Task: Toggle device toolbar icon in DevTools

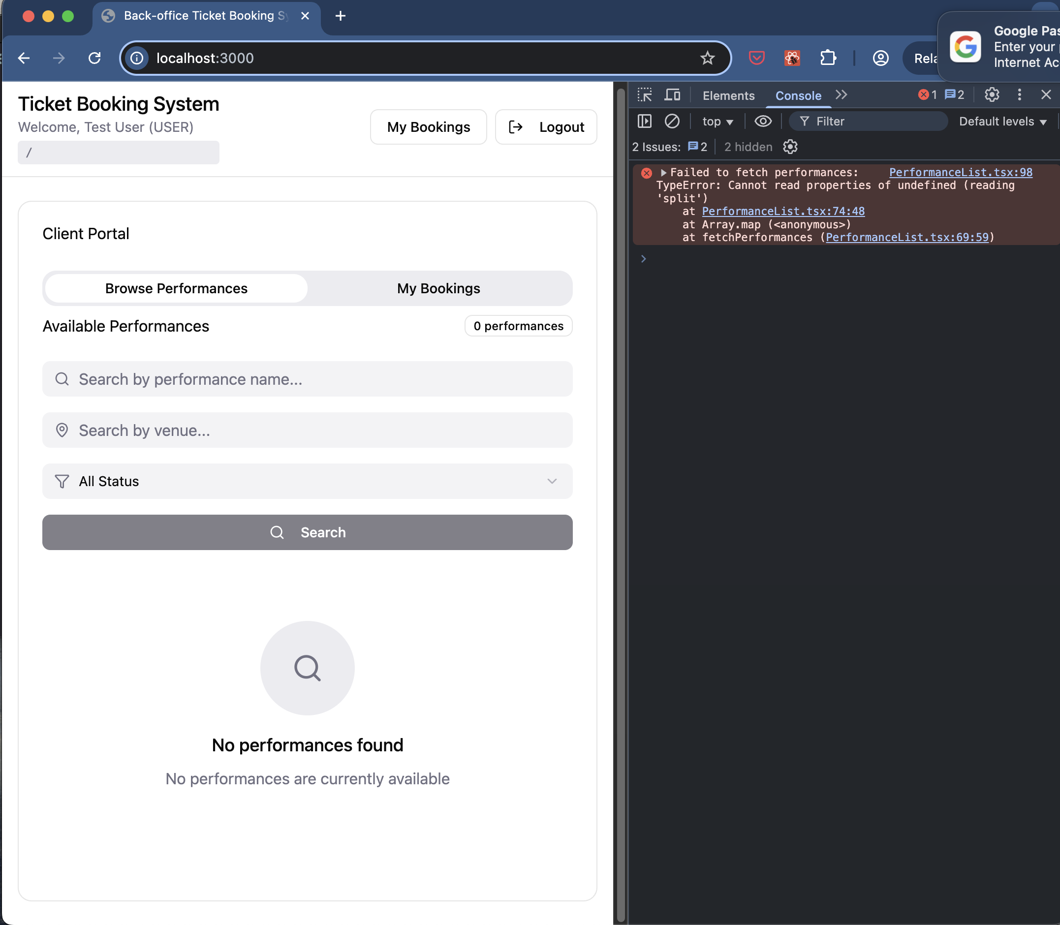Action: 672,95
